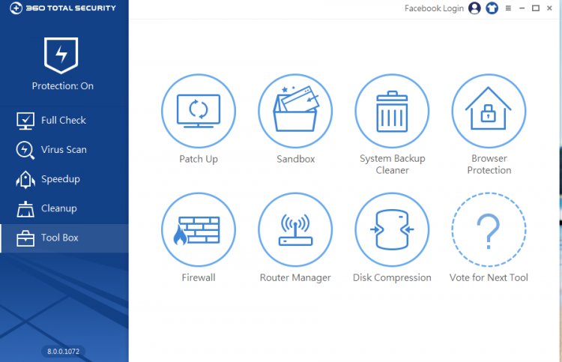
Task: Open the Firewall brick wall icon
Action: pos(199,230)
